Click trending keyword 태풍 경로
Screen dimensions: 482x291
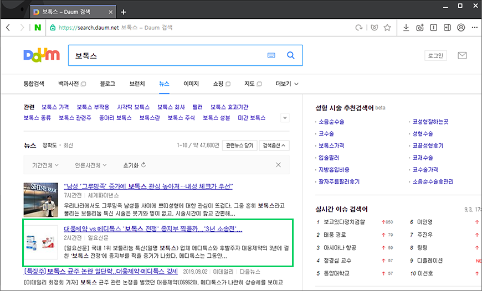click(x=335, y=235)
